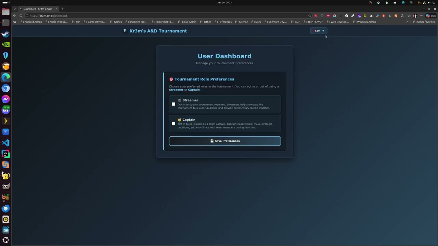Open Visual Studio Code from the dock
The height and width of the screenshot is (246, 438).
point(5,143)
